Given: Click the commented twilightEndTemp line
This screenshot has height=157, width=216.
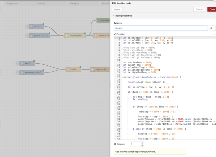Looking at the screenshot, I should coord(141,58).
